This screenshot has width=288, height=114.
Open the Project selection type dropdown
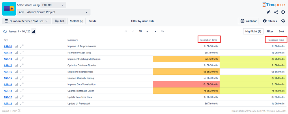point(53,5)
